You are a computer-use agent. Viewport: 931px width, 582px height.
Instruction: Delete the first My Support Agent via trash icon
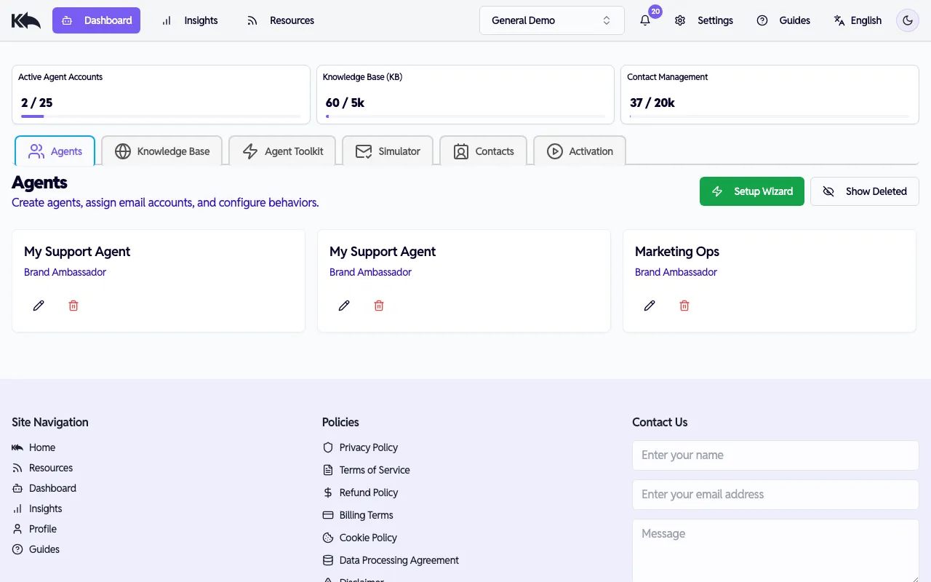(x=73, y=305)
